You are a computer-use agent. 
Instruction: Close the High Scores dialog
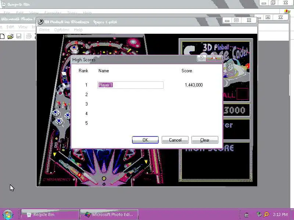point(214,58)
